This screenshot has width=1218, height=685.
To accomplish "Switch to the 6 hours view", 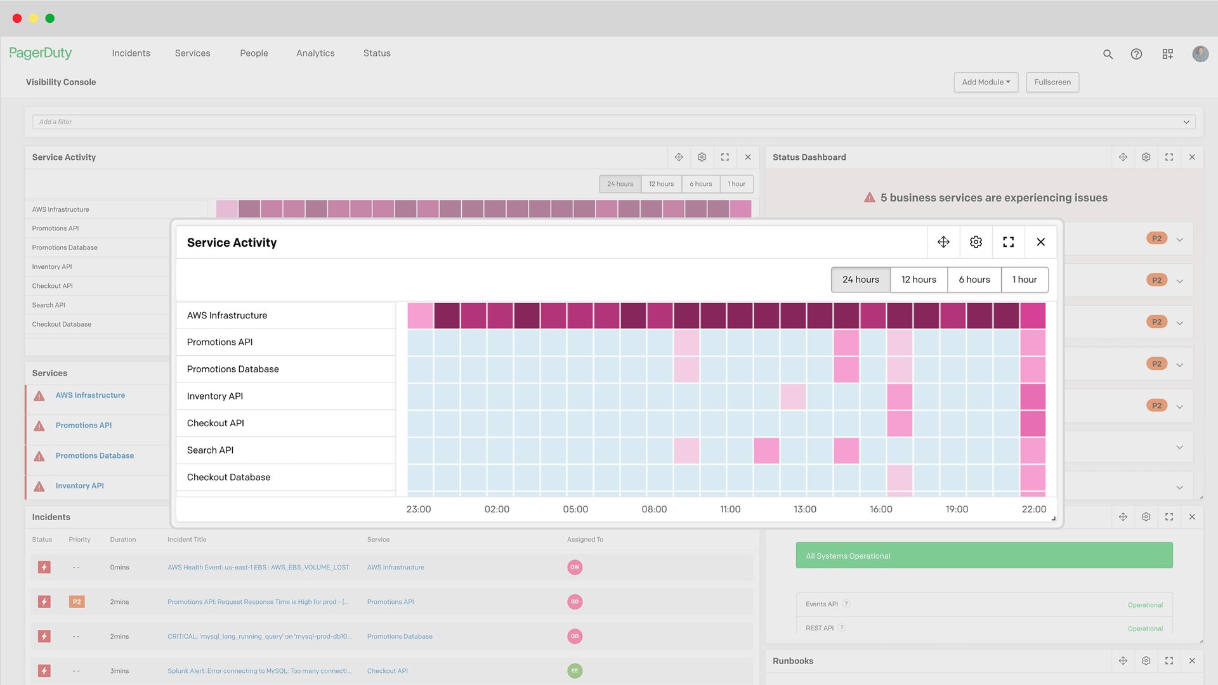I will click(x=974, y=280).
